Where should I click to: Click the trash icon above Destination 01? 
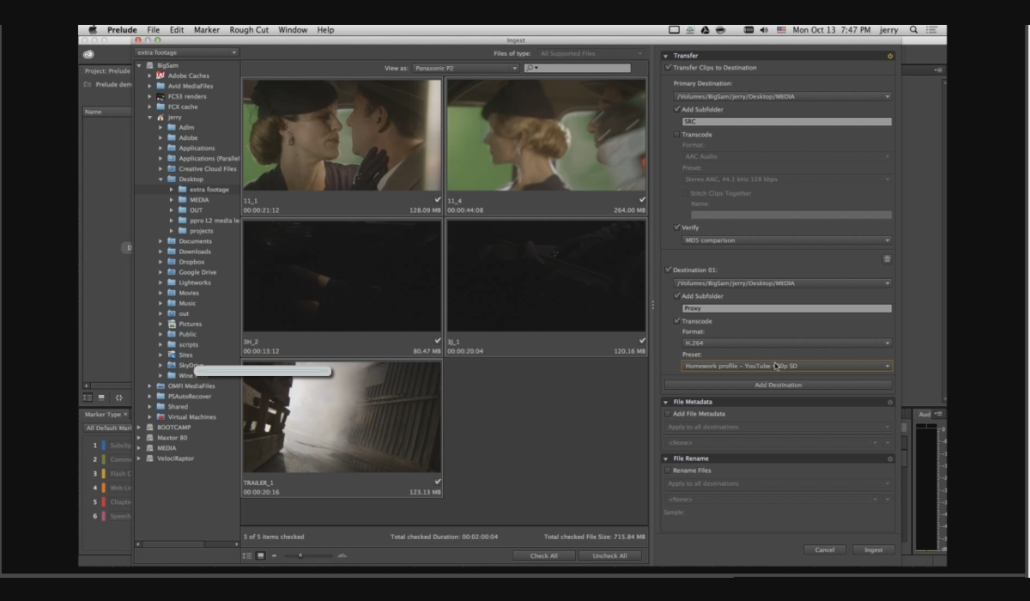click(887, 258)
